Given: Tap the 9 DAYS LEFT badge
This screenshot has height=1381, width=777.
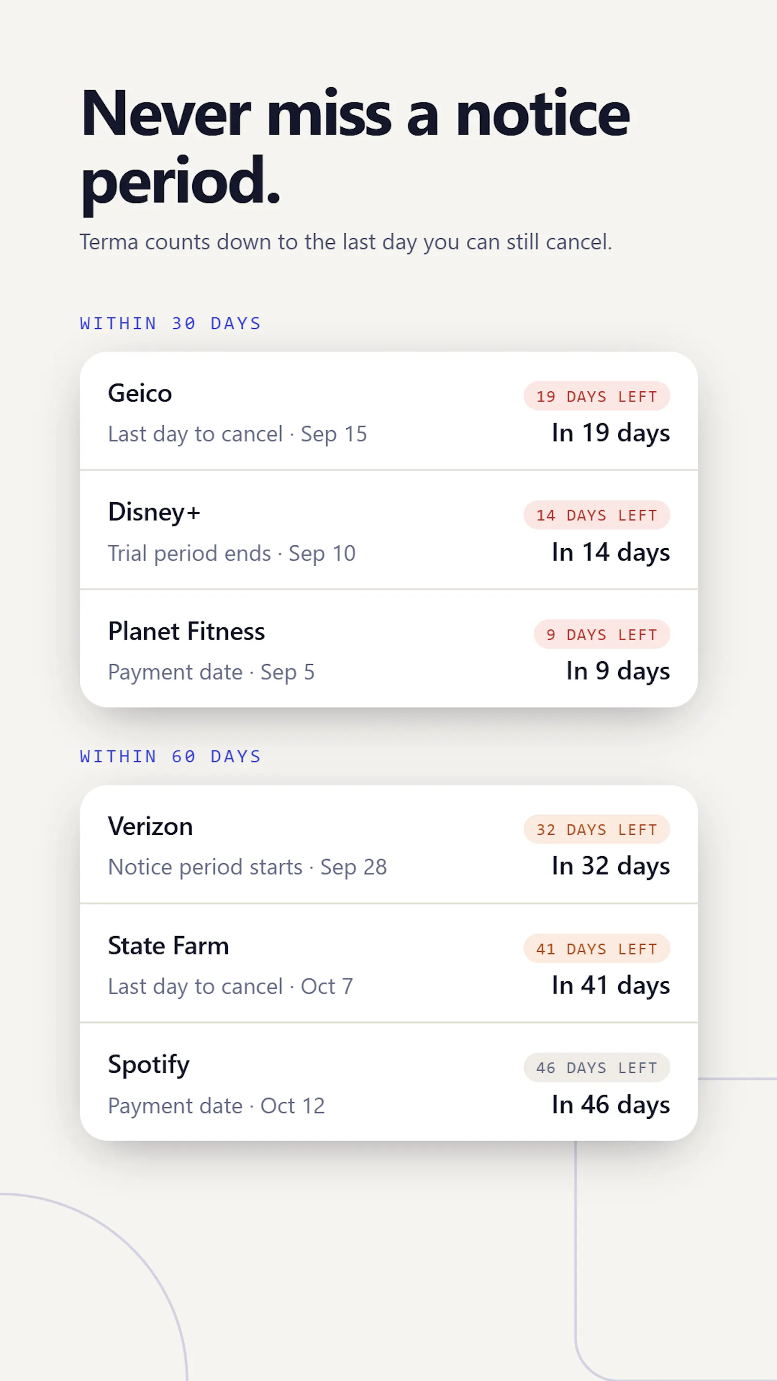Looking at the screenshot, I should pos(602,634).
